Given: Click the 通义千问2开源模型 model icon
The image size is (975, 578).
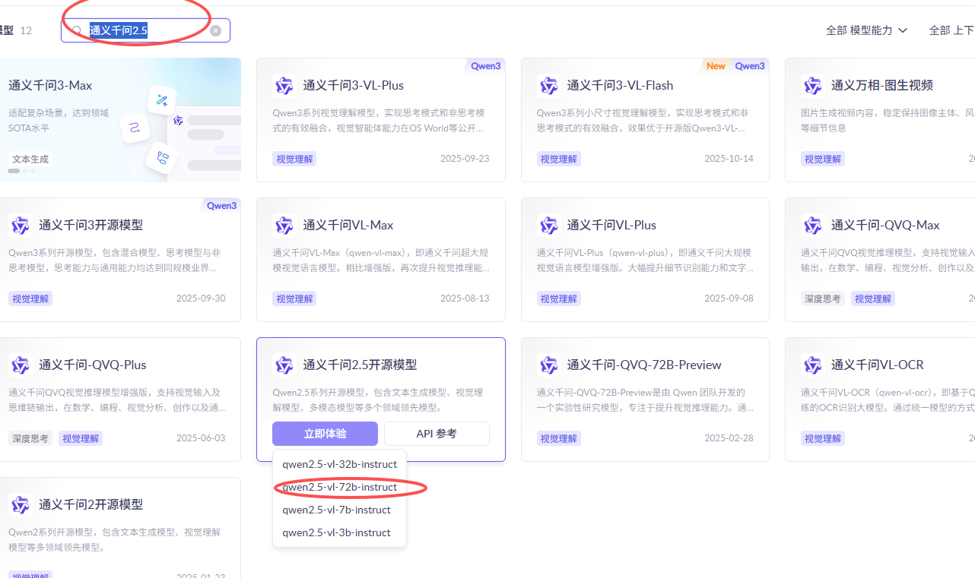Looking at the screenshot, I should pyautogui.click(x=20, y=504).
